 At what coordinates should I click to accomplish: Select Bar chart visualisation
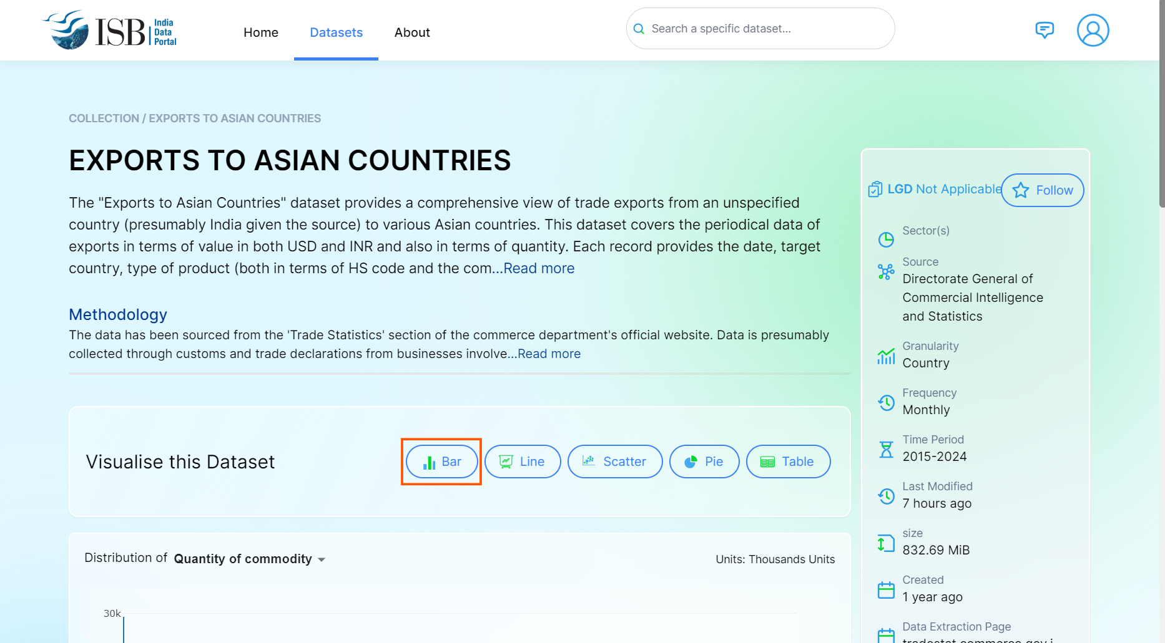pos(442,462)
